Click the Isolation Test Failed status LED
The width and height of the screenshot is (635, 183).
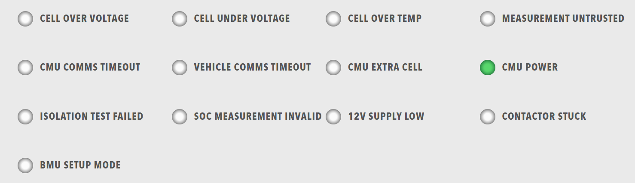25,116
